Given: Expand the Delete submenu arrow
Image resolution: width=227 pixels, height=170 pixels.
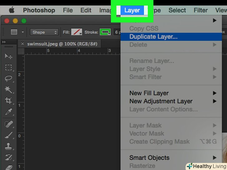Looking at the screenshot, I should [215, 45].
